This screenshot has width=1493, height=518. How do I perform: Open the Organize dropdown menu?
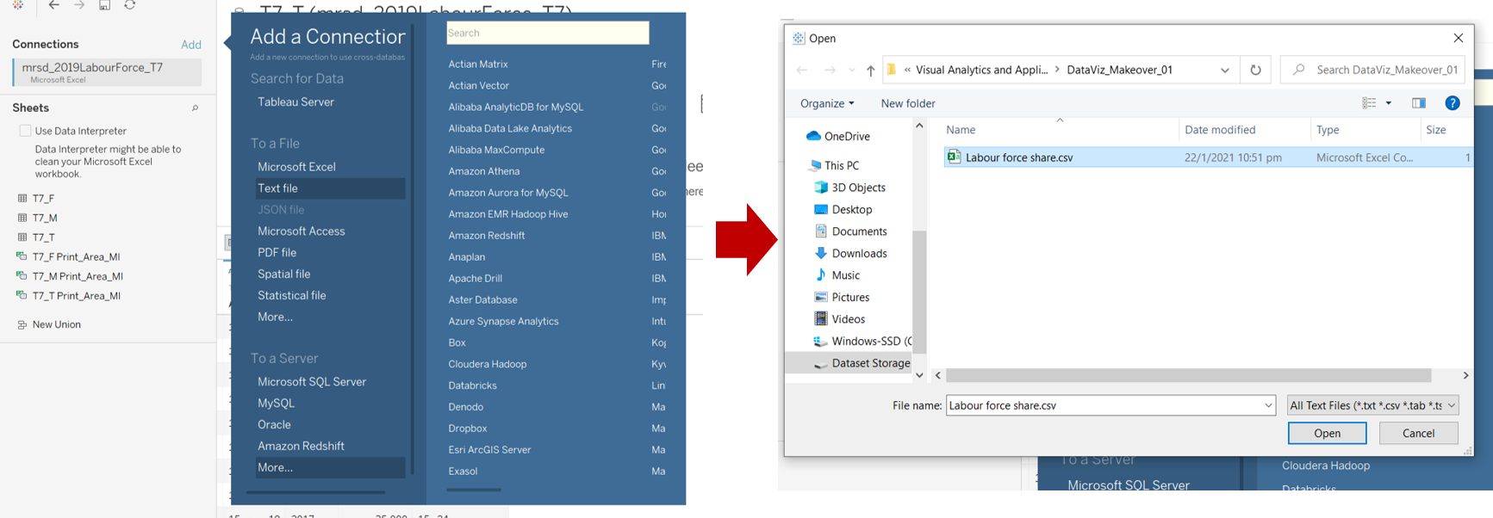click(826, 103)
